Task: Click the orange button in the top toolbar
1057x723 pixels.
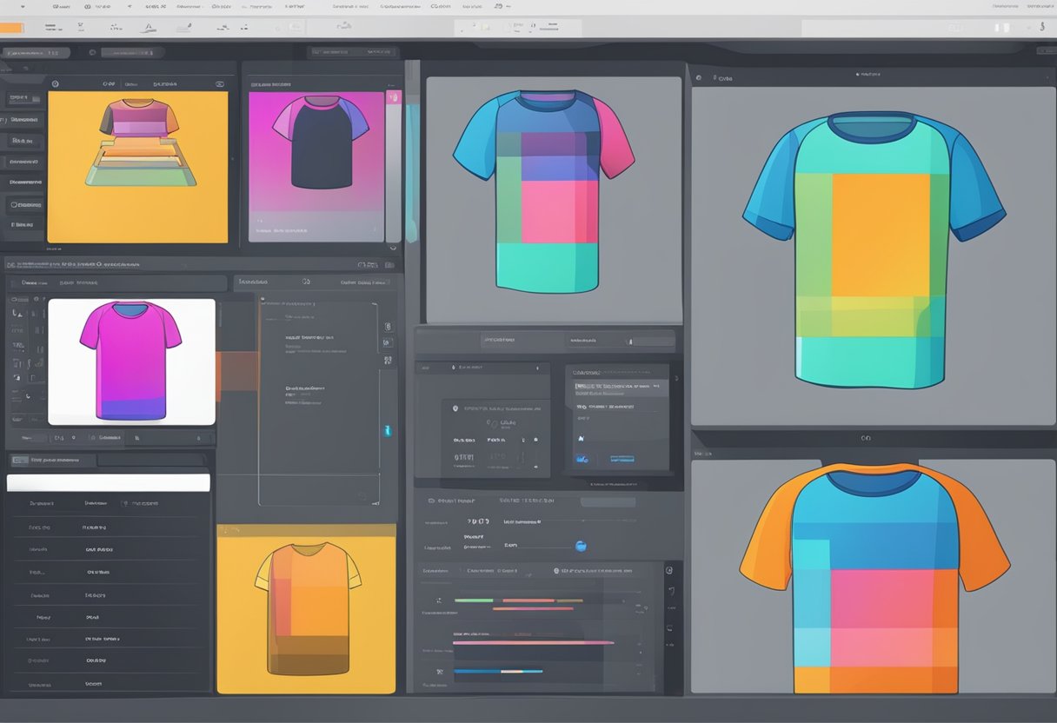Action: pyautogui.click(x=12, y=29)
